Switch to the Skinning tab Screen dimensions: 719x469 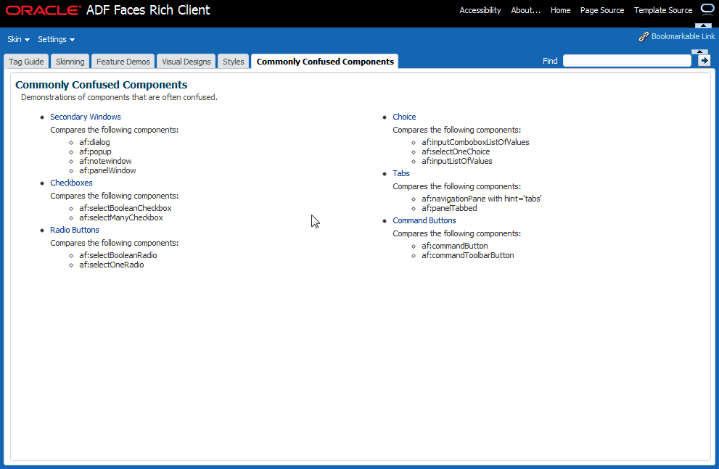click(x=70, y=62)
